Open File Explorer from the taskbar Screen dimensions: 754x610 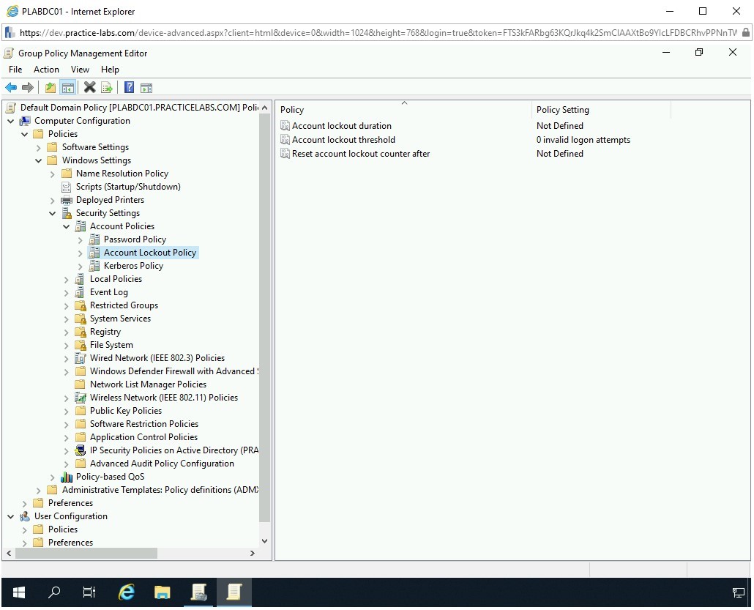point(162,592)
